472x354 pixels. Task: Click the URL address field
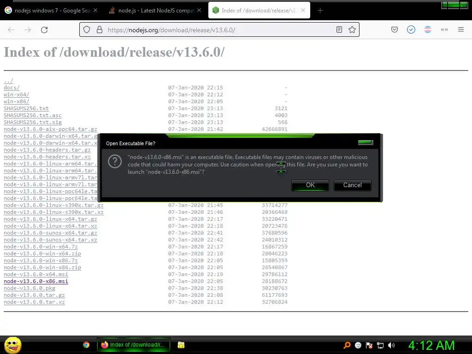220,30
